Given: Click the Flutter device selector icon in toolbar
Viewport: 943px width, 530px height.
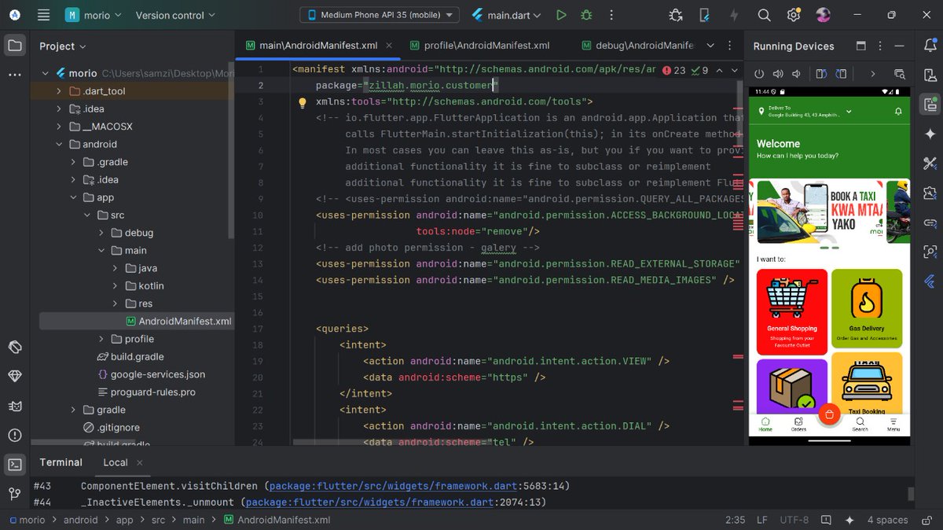Looking at the screenshot, I should [x=705, y=15].
